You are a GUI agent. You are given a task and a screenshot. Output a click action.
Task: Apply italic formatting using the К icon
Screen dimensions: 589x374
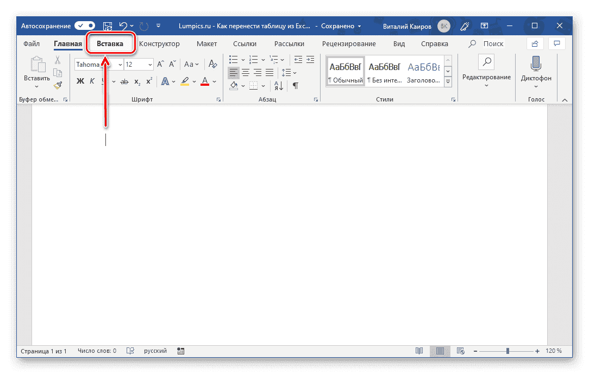point(92,81)
